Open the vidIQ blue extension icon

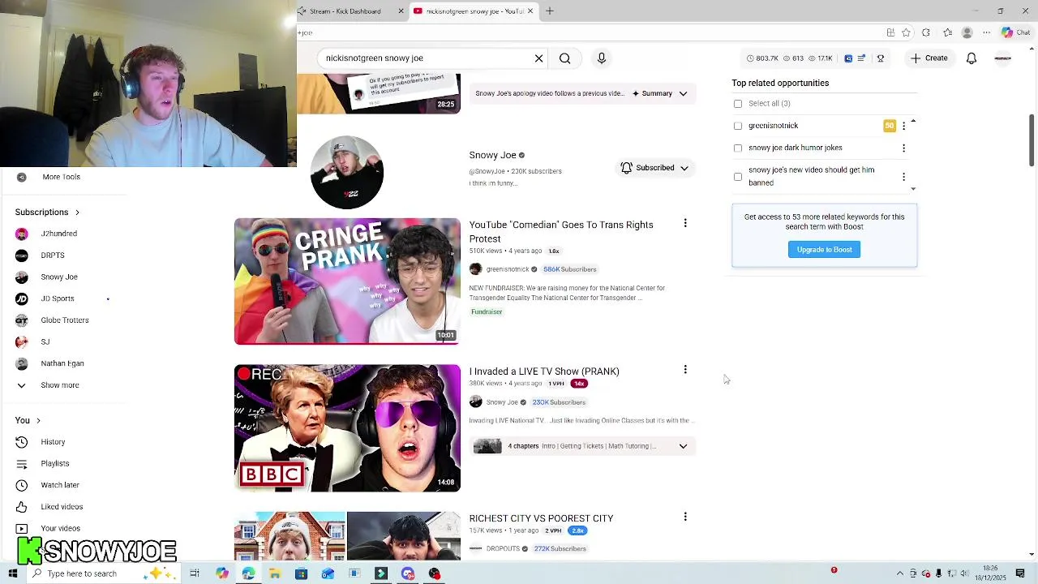tap(848, 58)
